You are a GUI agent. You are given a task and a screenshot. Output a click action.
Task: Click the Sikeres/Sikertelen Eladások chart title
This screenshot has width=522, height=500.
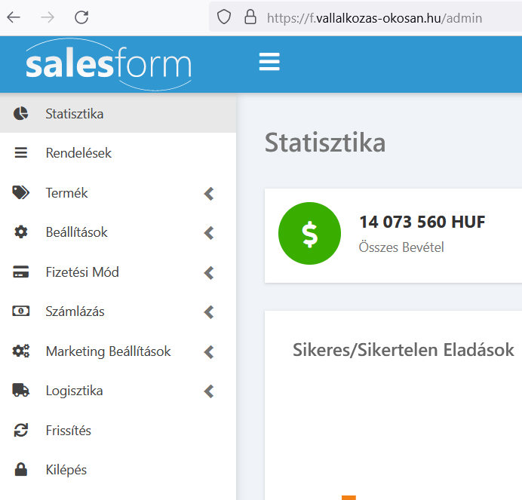pos(403,350)
